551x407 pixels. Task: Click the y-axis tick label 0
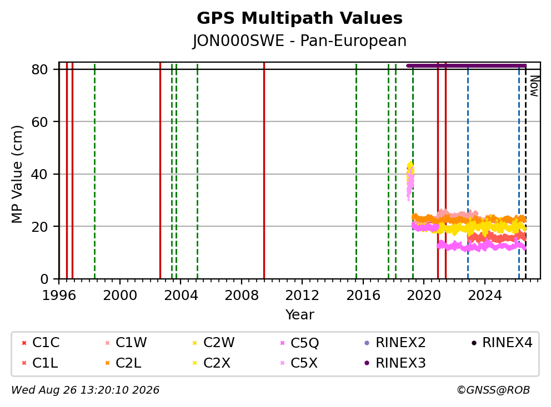point(44,279)
